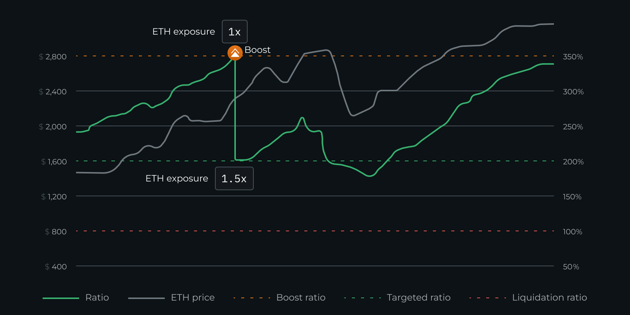Click the 350% ratio axis label
Viewport: 630px width, 315px height.
(x=573, y=57)
